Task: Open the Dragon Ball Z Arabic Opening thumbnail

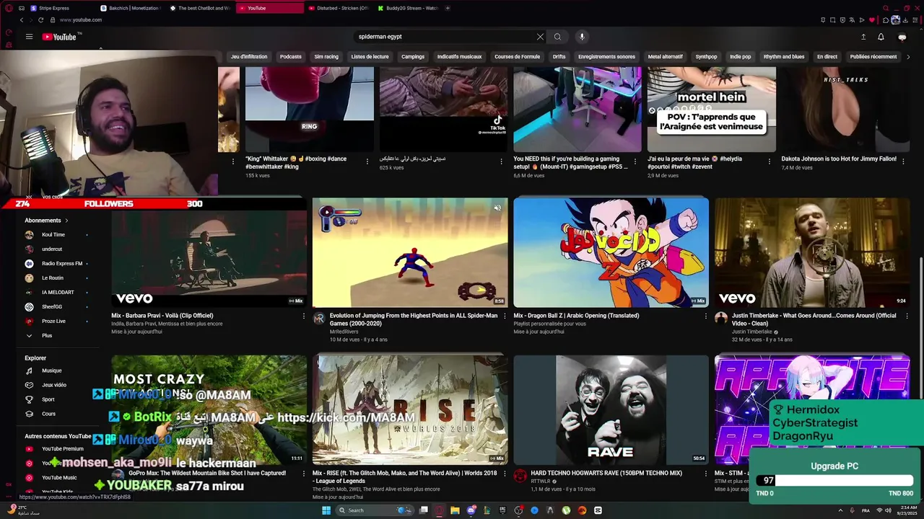Action: pyautogui.click(x=611, y=252)
